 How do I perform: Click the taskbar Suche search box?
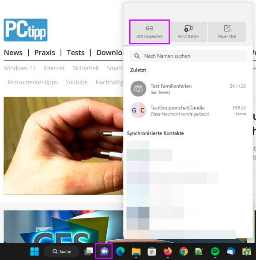pos(61,251)
